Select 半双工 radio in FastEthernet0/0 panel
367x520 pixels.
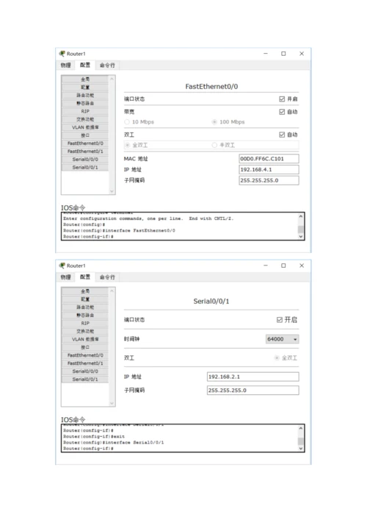tap(214, 145)
